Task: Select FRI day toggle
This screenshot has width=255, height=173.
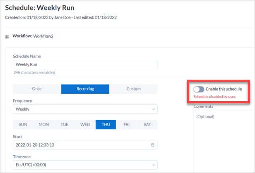Action: click(126, 125)
